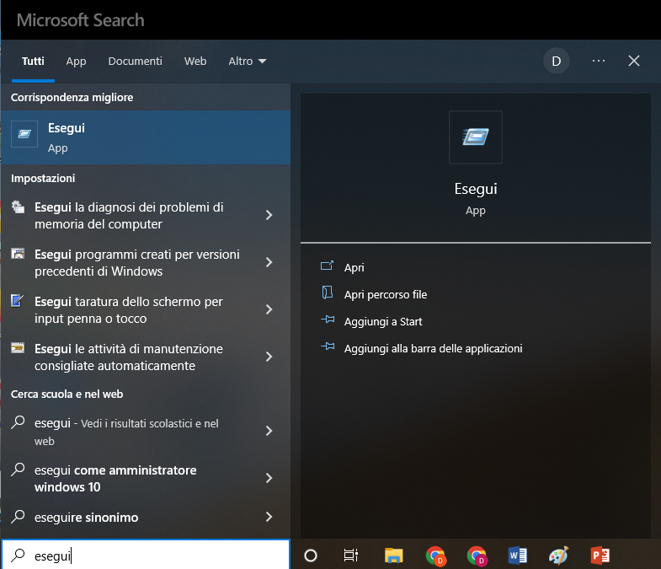Select the Tutti tab
Image resolution: width=661 pixels, height=569 pixels.
33,62
